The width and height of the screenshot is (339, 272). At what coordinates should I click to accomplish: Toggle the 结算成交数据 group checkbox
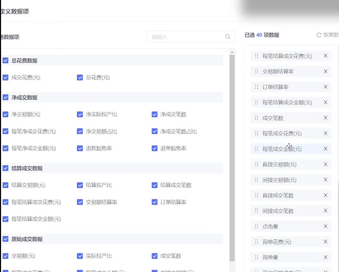tap(6, 168)
